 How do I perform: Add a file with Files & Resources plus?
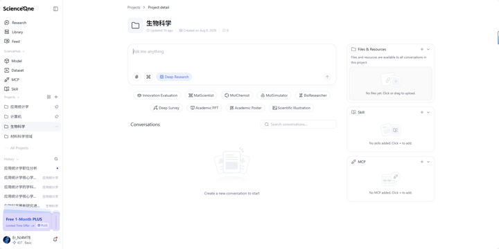click(422, 49)
